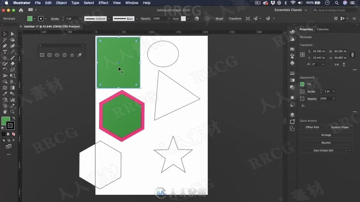Select the Star shape tool in toolbar
The height and width of the screenshot is (202, 360).
pyautogui.click(x=5, y=58)
